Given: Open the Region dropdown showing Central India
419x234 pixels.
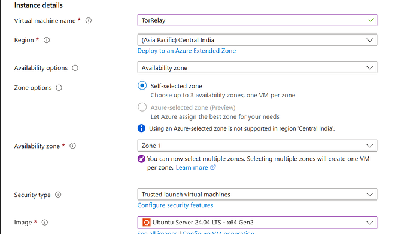Looking at the screenshot, I should [x=257, y=40].
